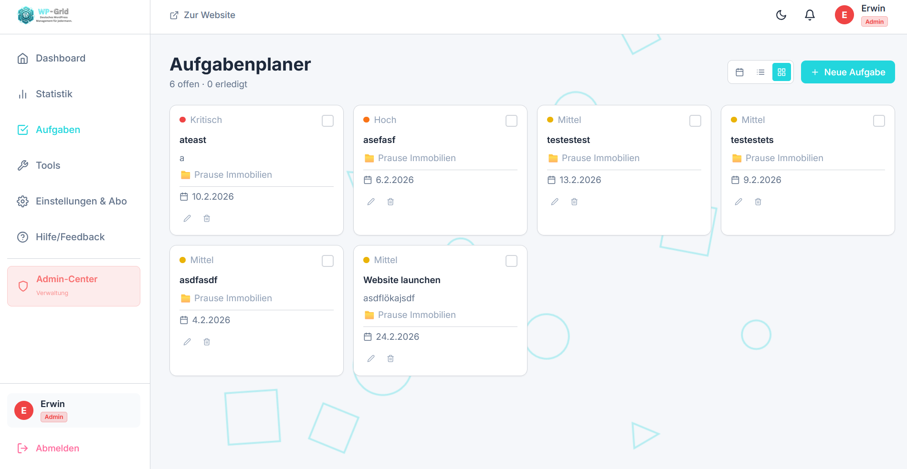The width and height of the screenshot is (907, 469).
Task: Check off the 'asefasf' task
Action: [511, 121]
